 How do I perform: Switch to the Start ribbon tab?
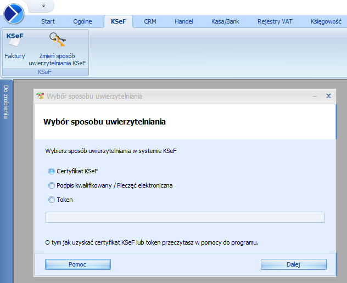point(48,21)
